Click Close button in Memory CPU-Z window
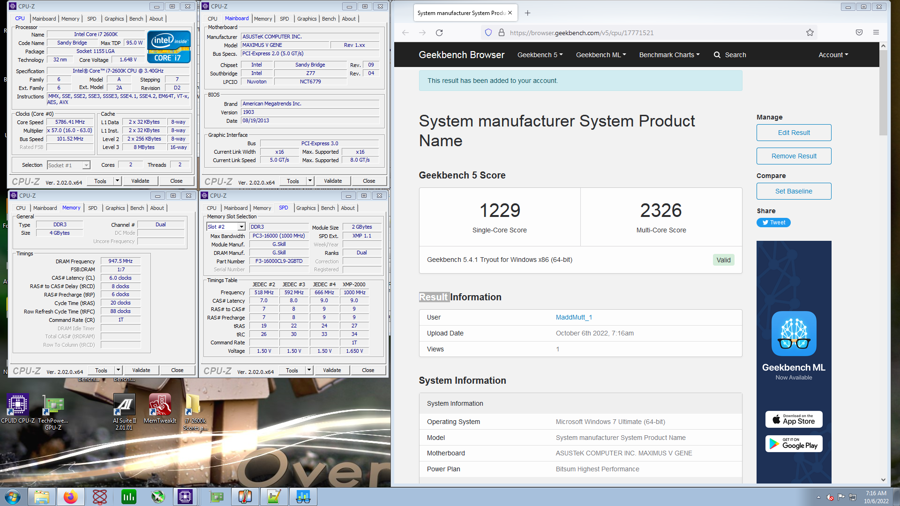This screenshot has height=506, width=900. point(177,370)
